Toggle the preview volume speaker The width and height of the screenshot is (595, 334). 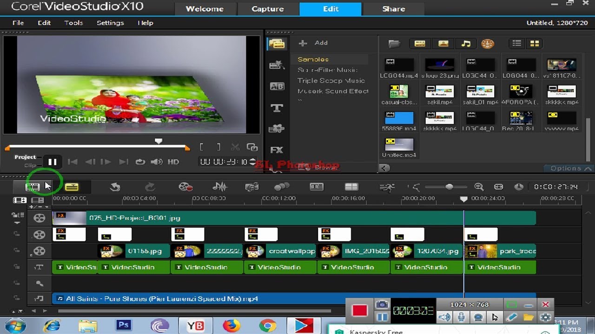[157, 162]
